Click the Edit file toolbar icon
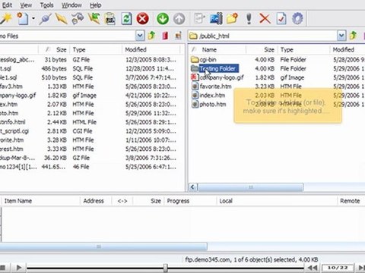The width and height of the screenshot is (365, 273). [199, 19]
